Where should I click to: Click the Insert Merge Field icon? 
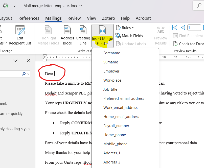tap(102, 30)
